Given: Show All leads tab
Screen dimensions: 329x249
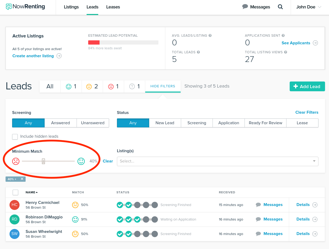Looking at the screenshot, I should (50, 87).
